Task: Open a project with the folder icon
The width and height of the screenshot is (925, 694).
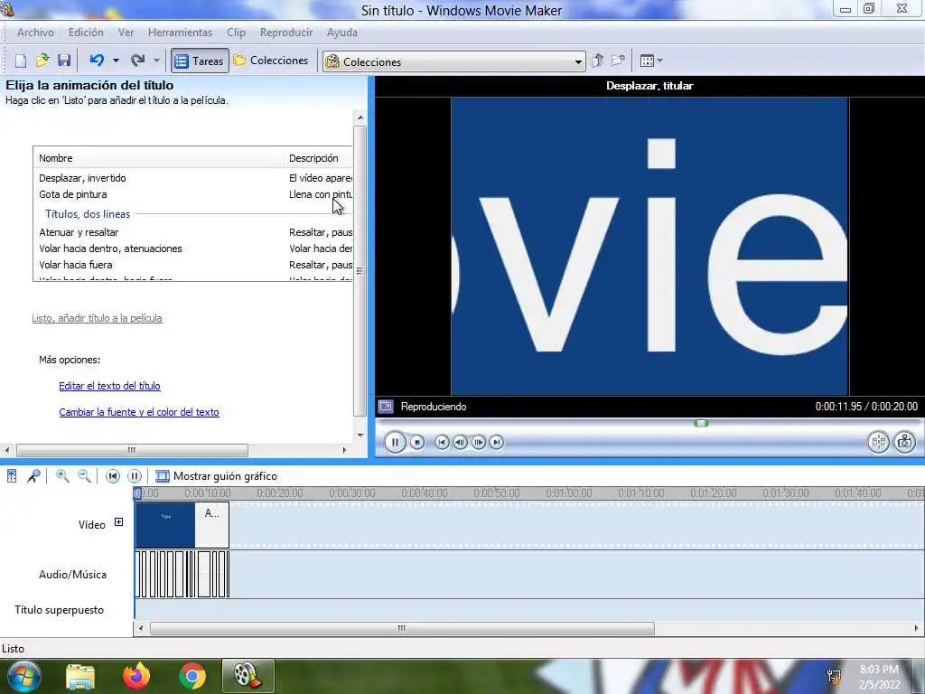Action: pos(42,61)
